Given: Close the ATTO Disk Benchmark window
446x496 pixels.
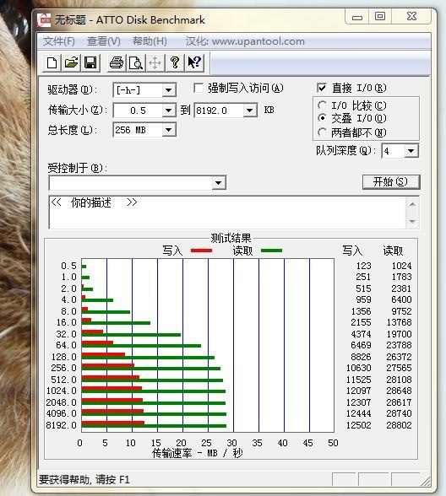Looking at the screenshot, I should [x=411, y=16].
